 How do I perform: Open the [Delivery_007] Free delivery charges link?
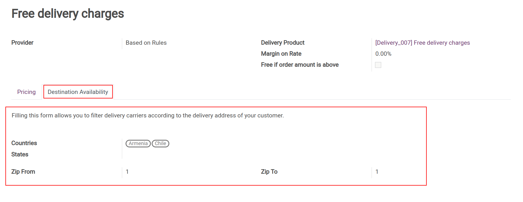[422, 43]
